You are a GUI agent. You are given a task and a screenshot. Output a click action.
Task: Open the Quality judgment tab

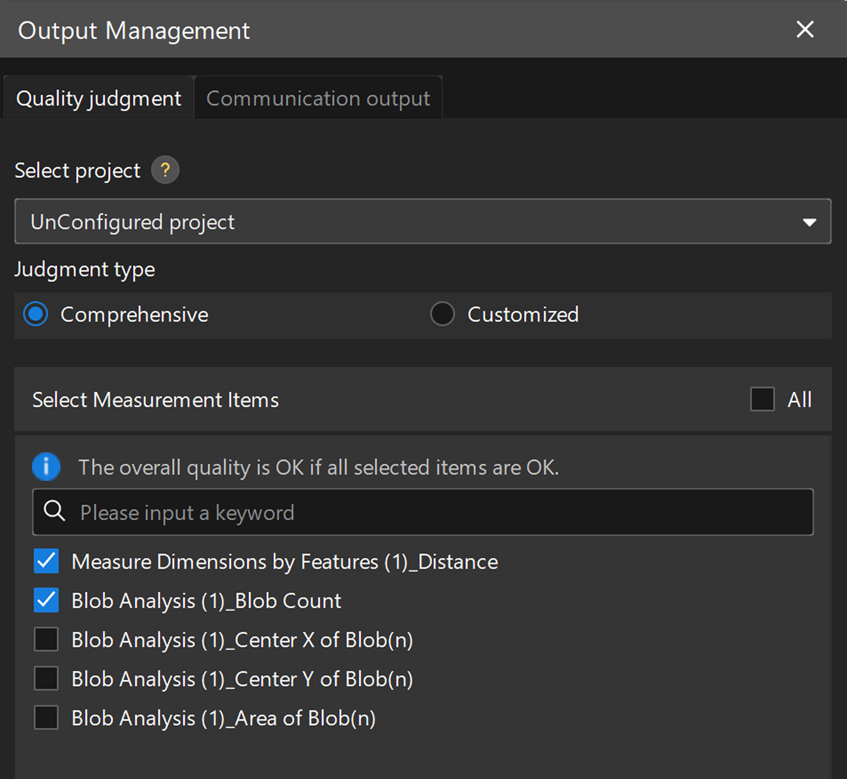pyautogui.click(x=99, y=99)
